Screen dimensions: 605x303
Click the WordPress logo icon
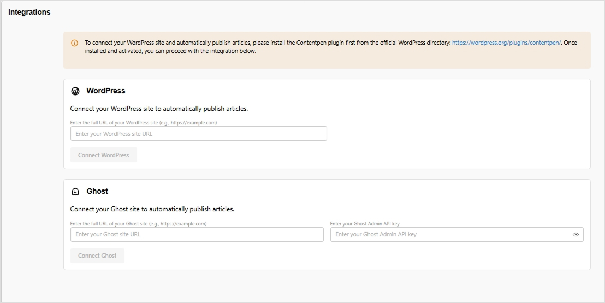[x=75, y=91]
